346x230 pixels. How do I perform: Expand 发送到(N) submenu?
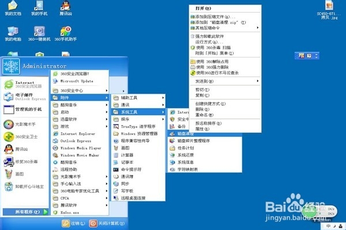[x=225, y=81]
